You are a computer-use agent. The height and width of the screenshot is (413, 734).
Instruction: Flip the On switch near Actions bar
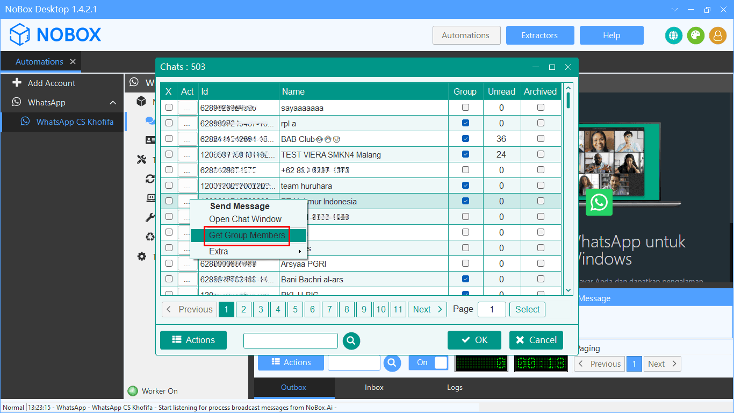click(428, 362)
